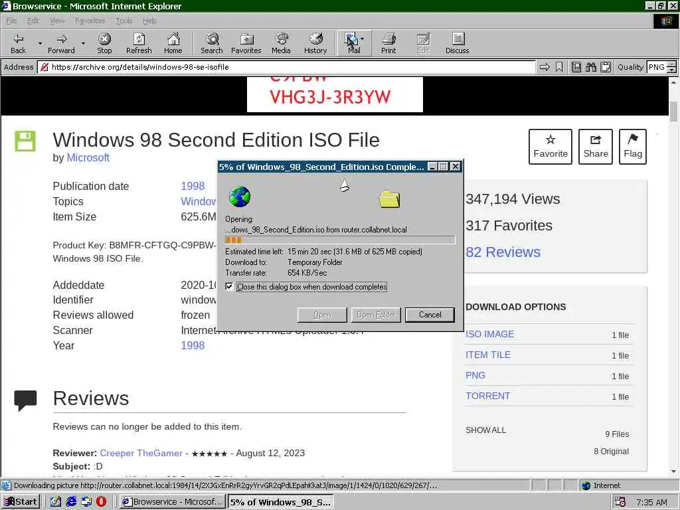Image resolution: width=680 pixels, height=510 pixels.
Task: Cancel the ISO download
Action: point(430,315)
